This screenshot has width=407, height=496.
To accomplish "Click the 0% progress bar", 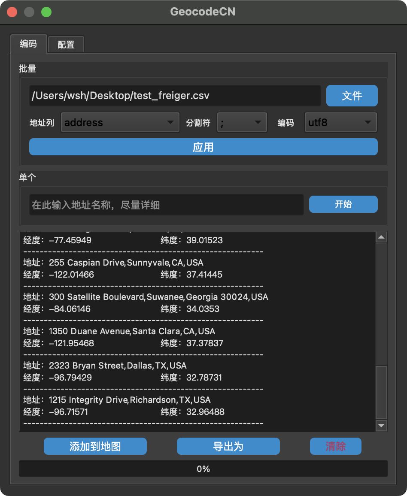I will pos(203,469).
